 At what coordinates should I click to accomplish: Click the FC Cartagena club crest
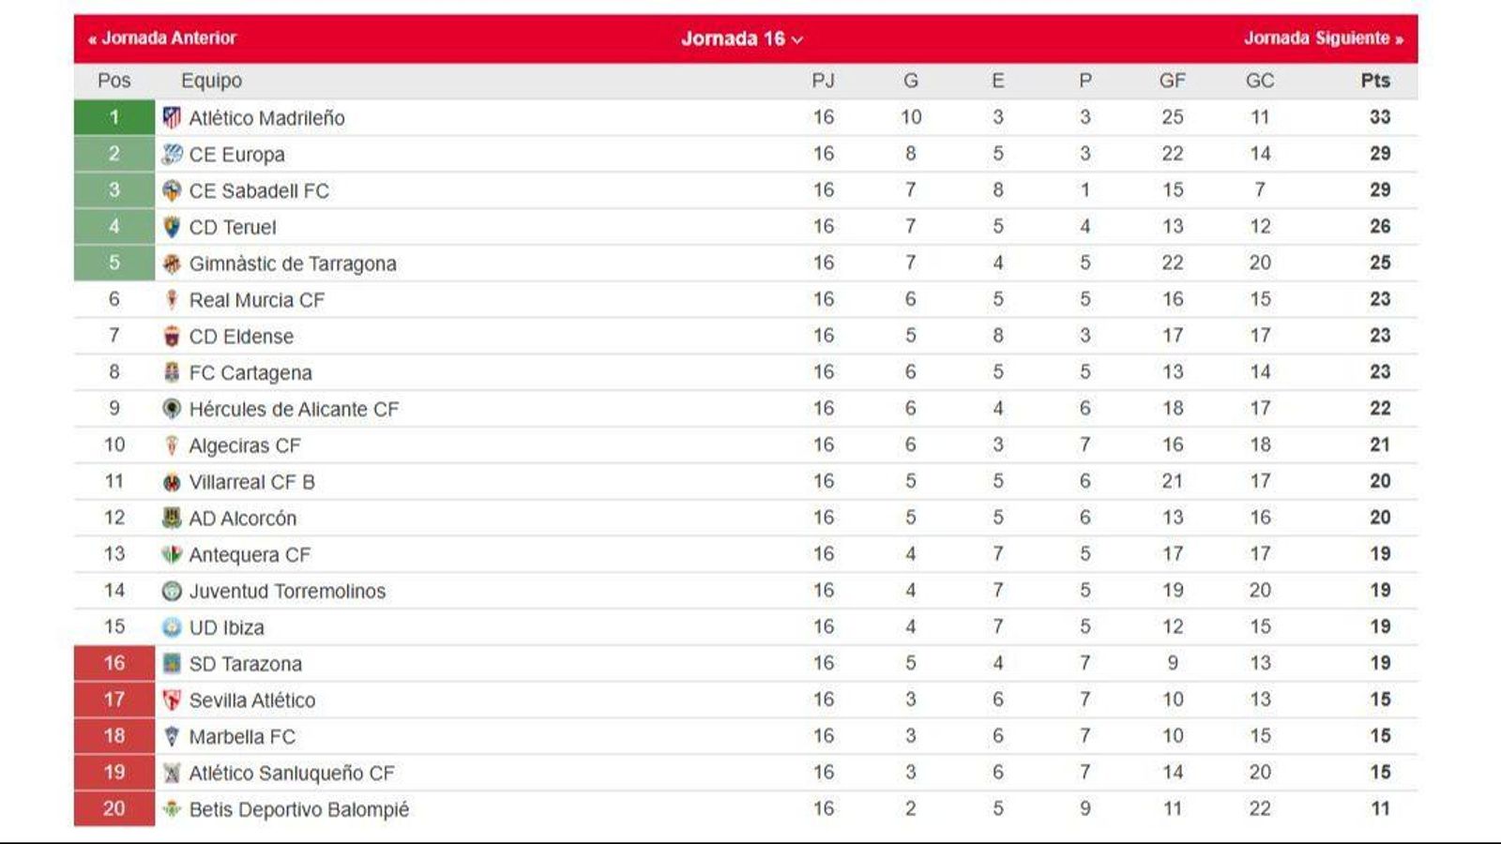click(174, 372)
